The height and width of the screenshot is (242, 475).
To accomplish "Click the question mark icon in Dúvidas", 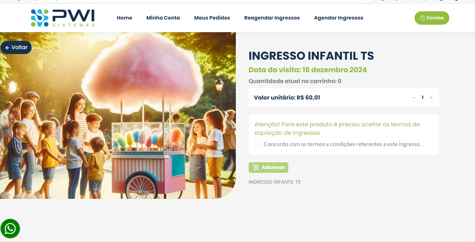I will coord(422,18).
